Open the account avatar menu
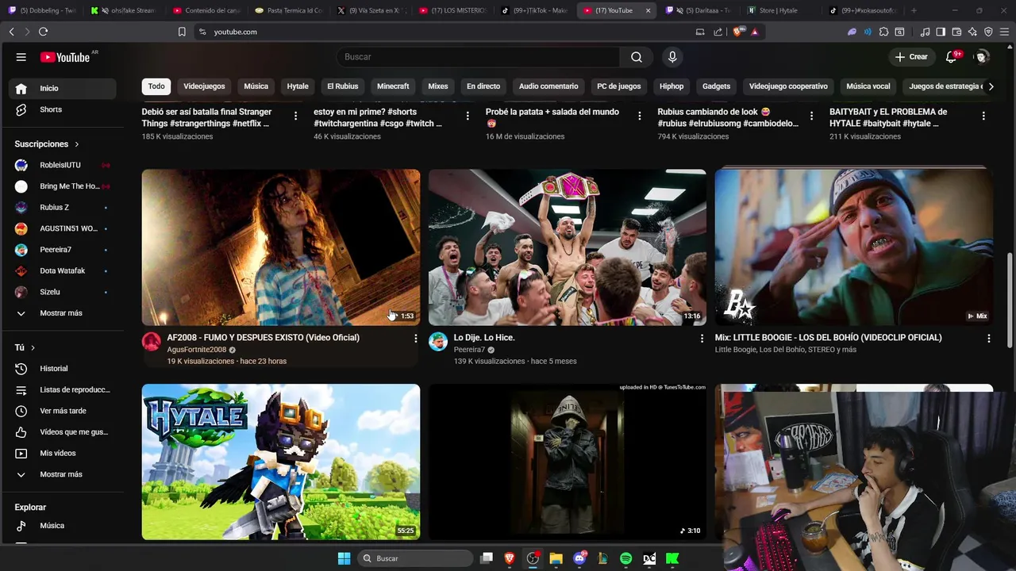The width and height of the screenshot is (1016, 571). tap(982, 57)
